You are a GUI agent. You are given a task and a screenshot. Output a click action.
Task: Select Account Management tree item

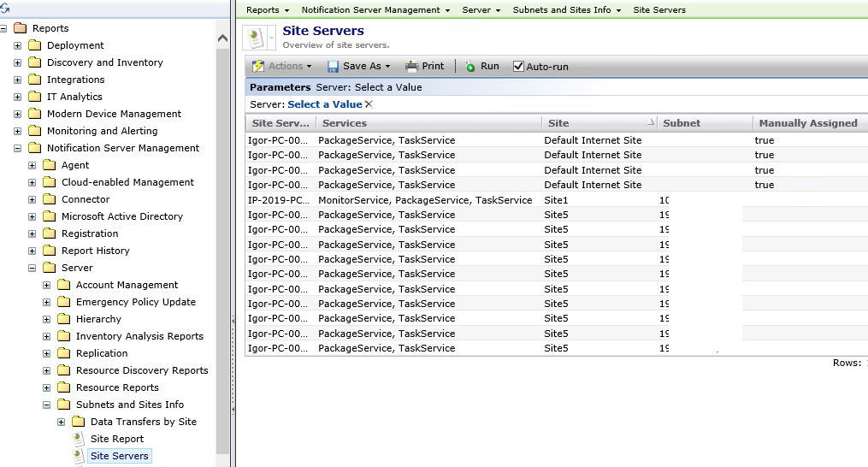127,285
